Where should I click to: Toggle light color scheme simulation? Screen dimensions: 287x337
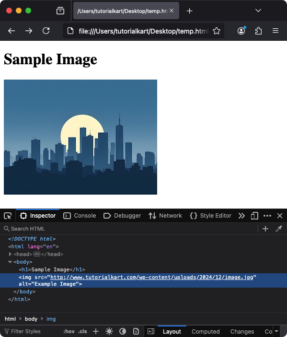point(109,331)
